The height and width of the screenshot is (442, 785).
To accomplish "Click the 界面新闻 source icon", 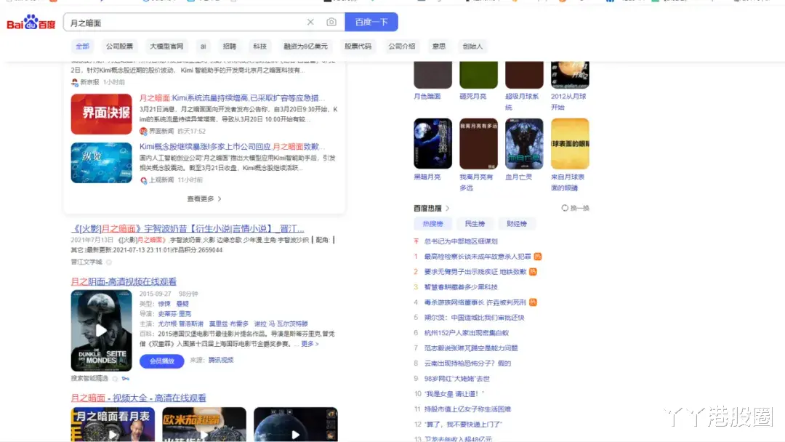I will coord(143,131).
